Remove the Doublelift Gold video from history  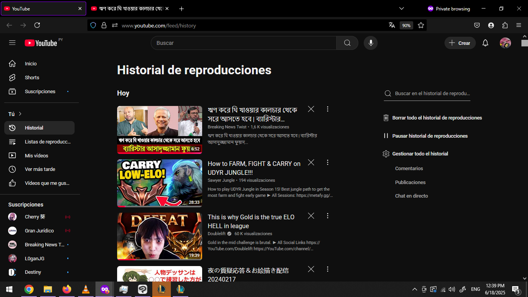[311, 216]
